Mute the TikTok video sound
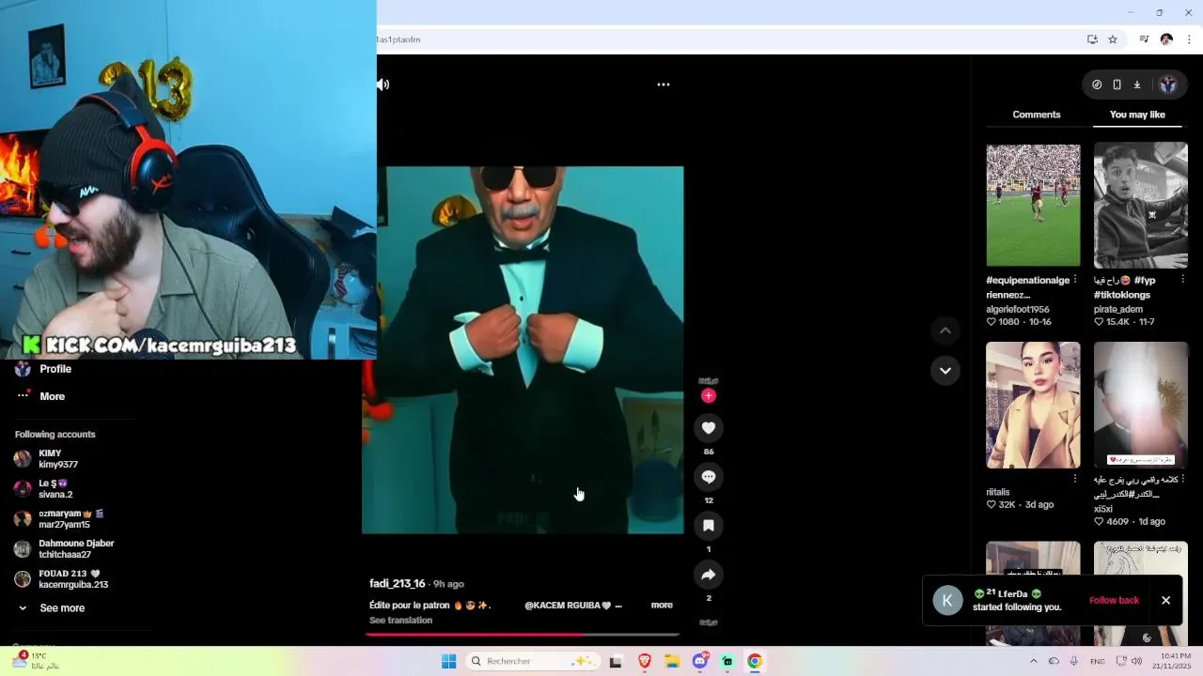This screenshot has width=1203, height=676. 383,84
